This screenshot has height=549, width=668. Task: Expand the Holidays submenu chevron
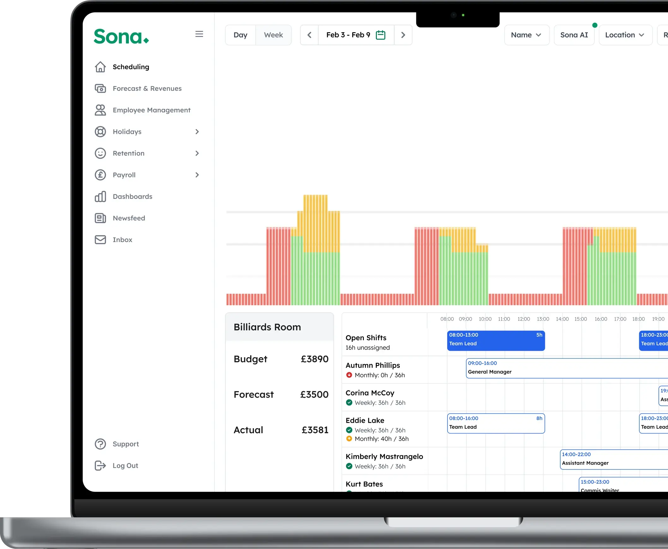click(197, 132)
